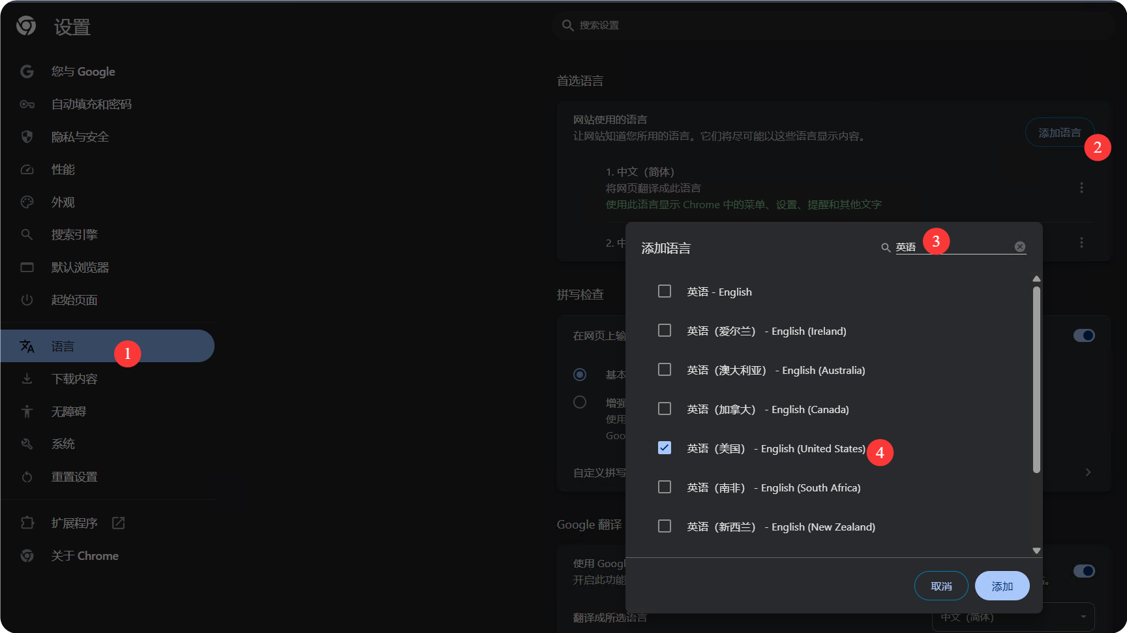
Task: Open the more options menu for second language
Action: tap(1081, 242)
